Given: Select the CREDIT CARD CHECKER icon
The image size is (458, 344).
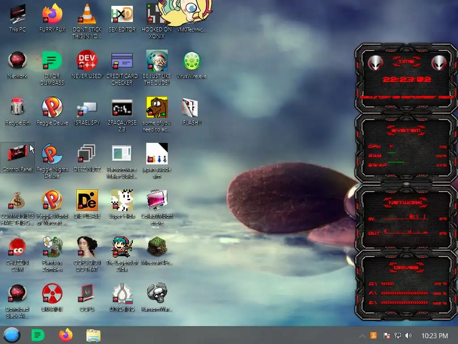Looking at the screenshot, I should tap(122, 69).
